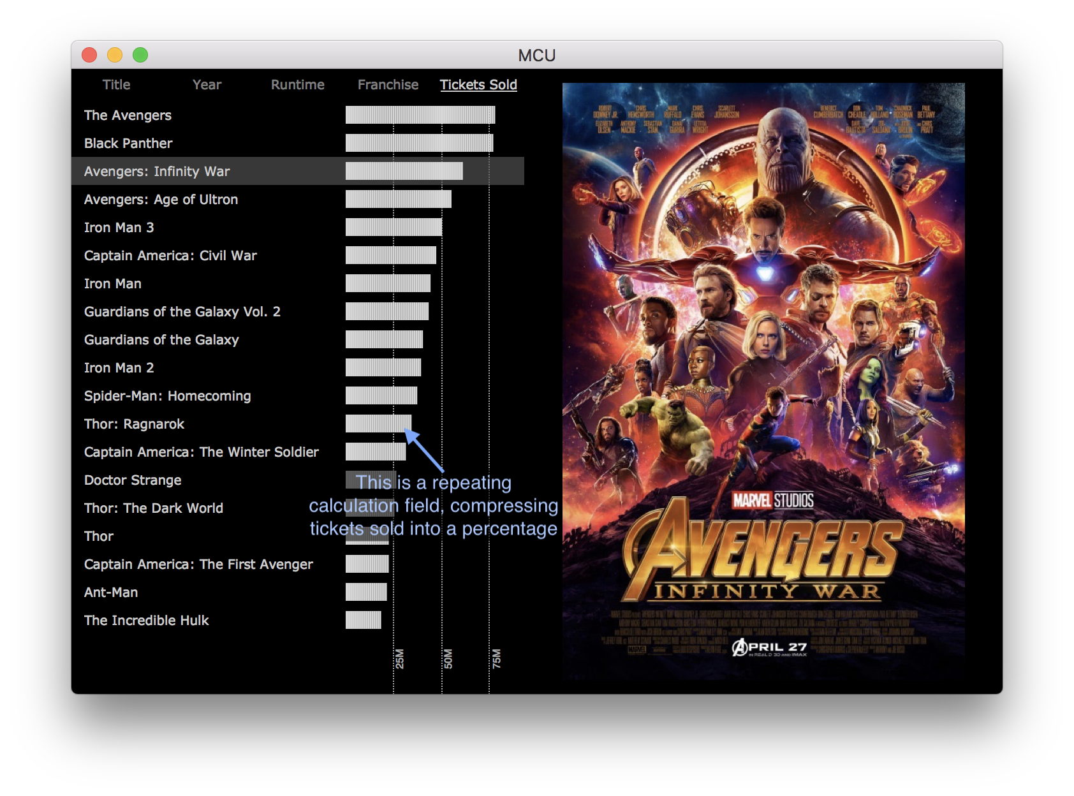Select Captain America: Civil War row
The image size is (1074, 796).
pos(170,256)
